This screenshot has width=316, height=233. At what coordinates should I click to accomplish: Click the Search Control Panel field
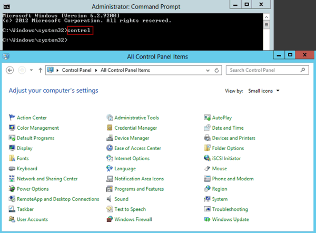coord(267,70)
